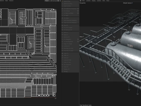Open the viewport View menu
The image size is (141, 106).
click(x=83, y=1)
